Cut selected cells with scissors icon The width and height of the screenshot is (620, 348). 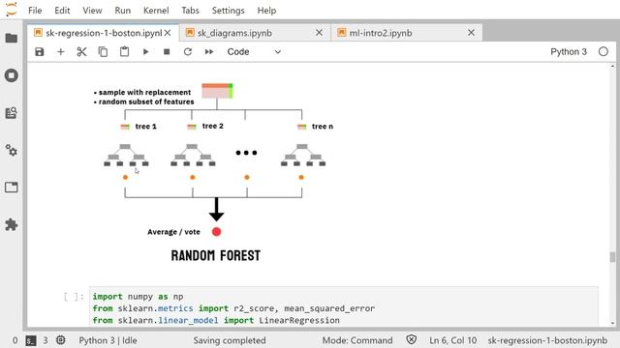click(x=81, y=51)
